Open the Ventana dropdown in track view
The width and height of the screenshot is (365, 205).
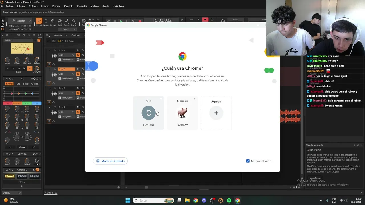click(x=60, y=35)
